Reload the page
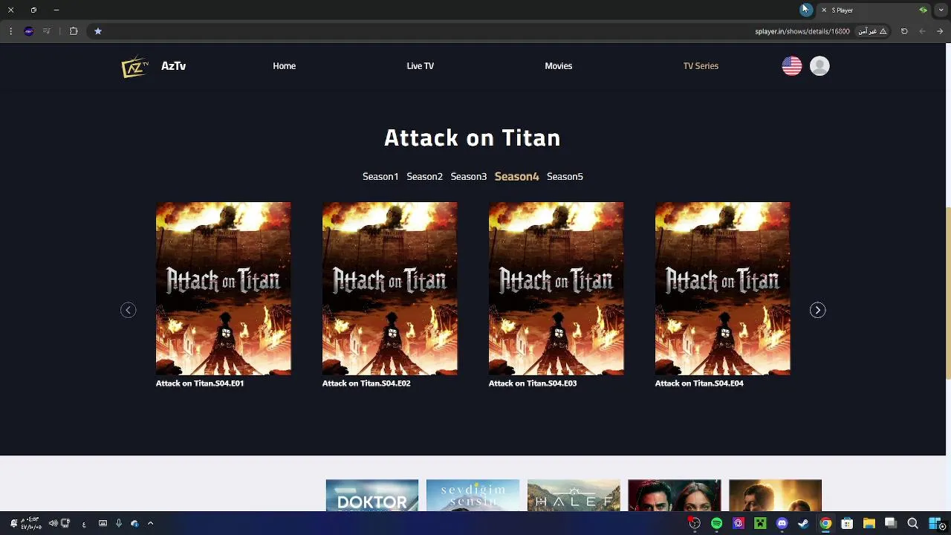Screen dimensions: 951x535 [904, 31]
